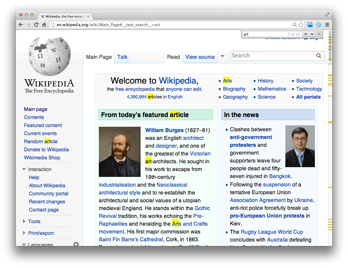
Task: Click the Wikipedia Search input box
Action: (x=273, y=56)
